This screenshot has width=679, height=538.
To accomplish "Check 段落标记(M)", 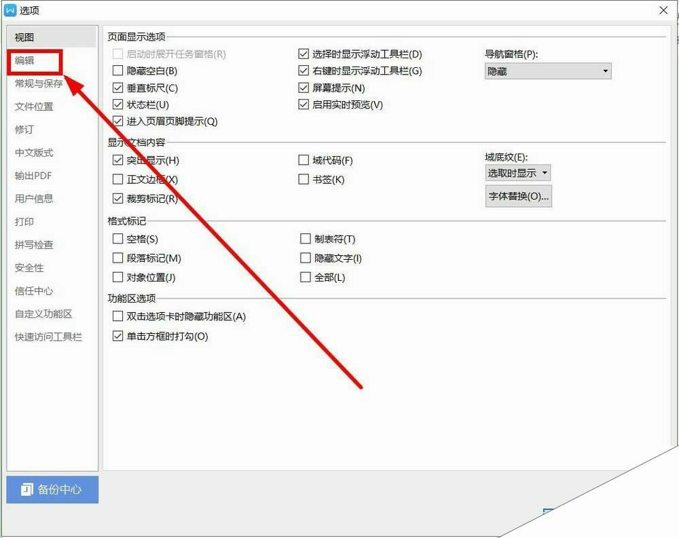I will (x=117, y=258).
